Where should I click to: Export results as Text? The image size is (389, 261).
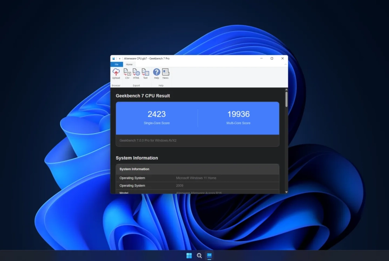point(145,74)
